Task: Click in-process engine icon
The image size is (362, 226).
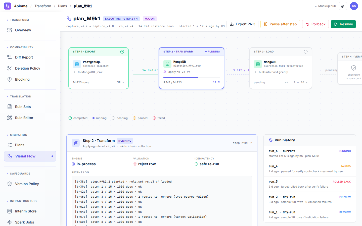Action: [x=73, y=164]
